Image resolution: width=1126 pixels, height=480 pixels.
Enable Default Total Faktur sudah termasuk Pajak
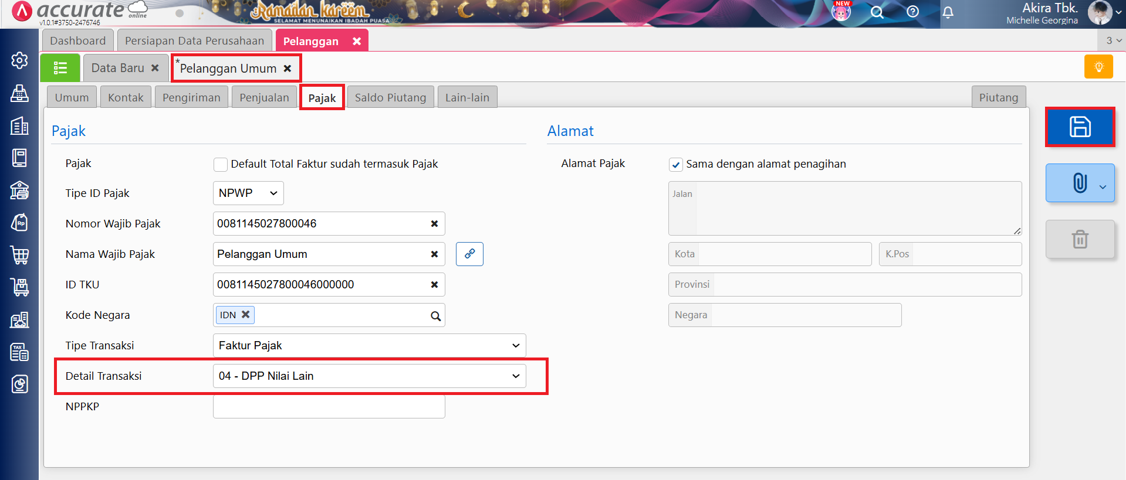pos(221,165)
